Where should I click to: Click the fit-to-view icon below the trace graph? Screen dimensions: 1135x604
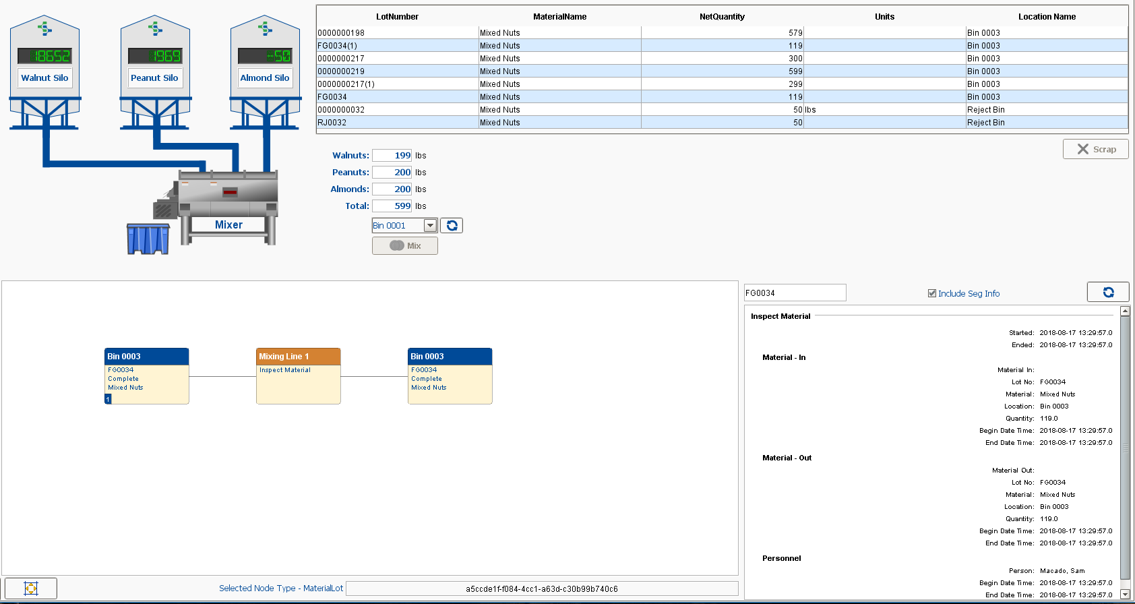click(x=31, y=588)
